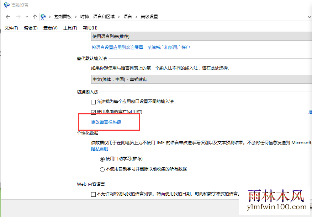Select 不使用自动学习并删除以前收集的所有数据 option
The height and width of the screenshot is (217, 312).
[x=102, y=169]
